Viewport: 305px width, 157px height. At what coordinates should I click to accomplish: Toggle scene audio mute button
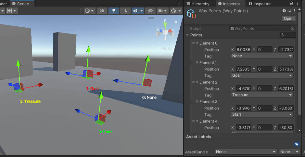[x=125, y=11]
